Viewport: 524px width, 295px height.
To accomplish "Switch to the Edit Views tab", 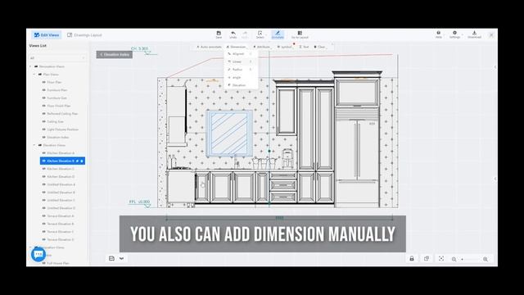I will point(47,34).
